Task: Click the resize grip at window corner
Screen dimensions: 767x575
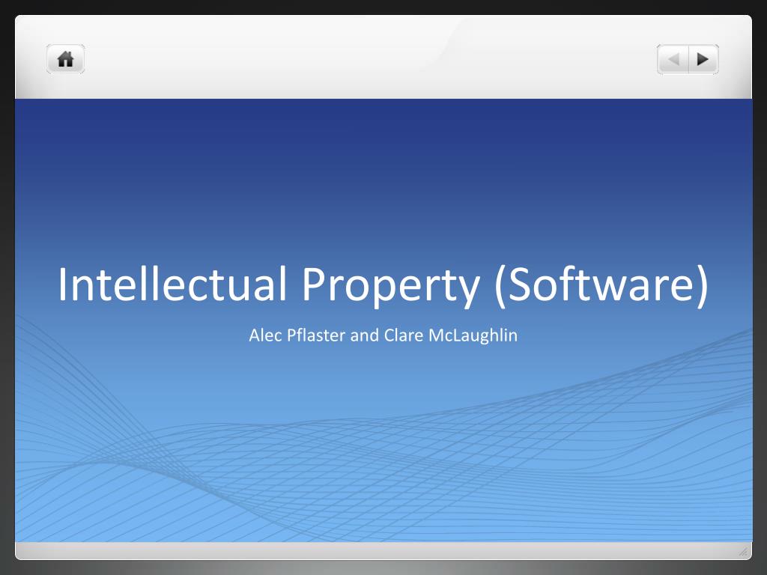Action: point(742,552)
